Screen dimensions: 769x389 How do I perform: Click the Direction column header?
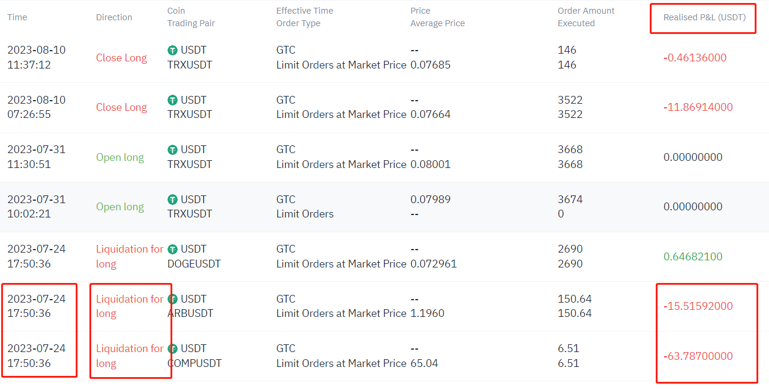point(114,17)
